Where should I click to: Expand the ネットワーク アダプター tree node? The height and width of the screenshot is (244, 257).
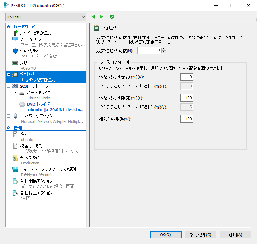click(x=9, y=116)
